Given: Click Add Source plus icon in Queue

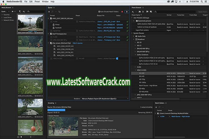Looking at the screenshot, I should (x=49, y=12).
